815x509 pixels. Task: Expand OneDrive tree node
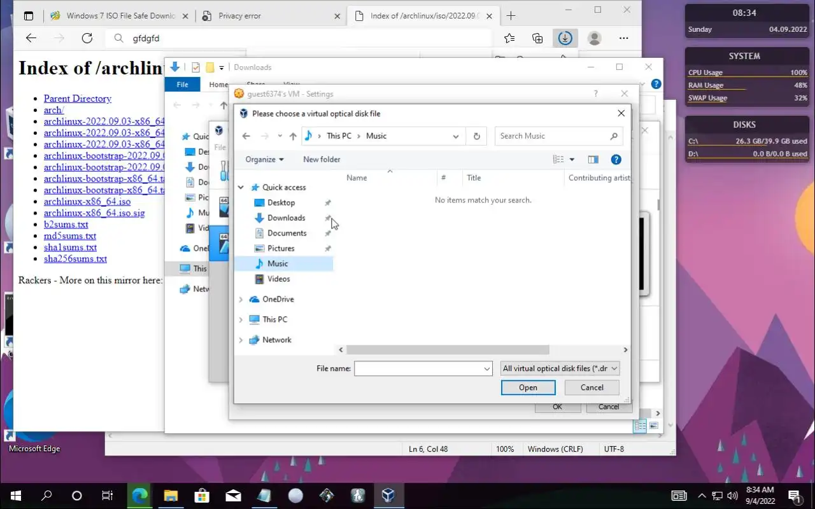[241, 300]
